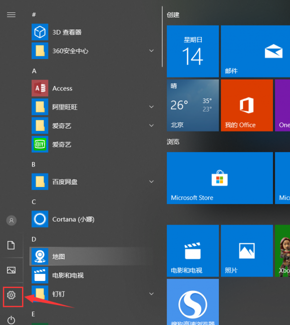Click the 创建 tile group title
This screenshot has width=290, height=325.
(x=173, y=15)
